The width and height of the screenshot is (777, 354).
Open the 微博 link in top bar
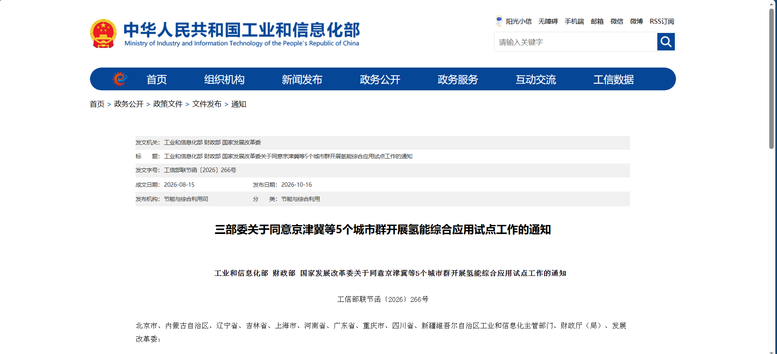point(636,21)
